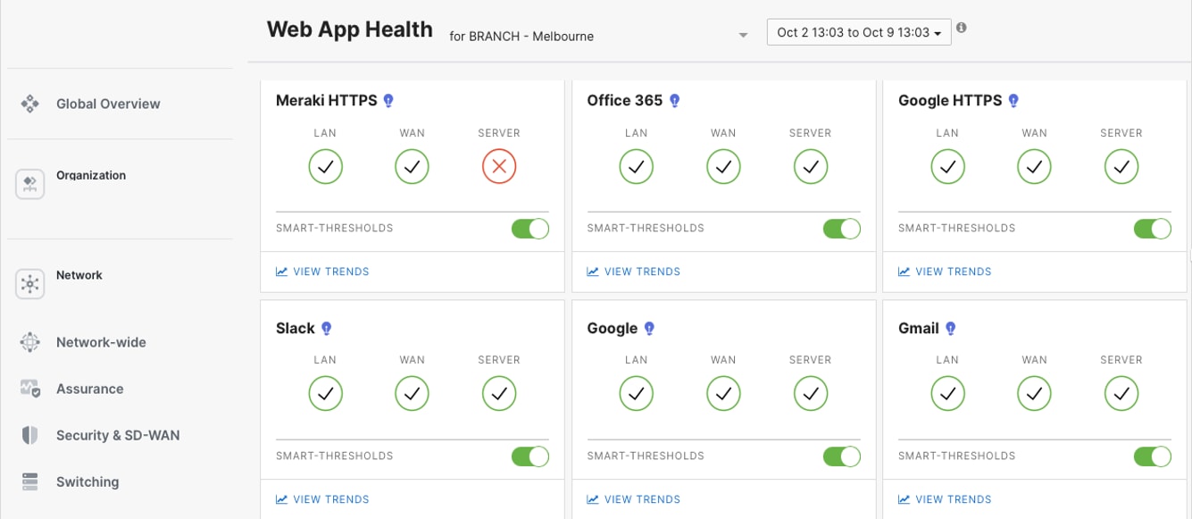Viewport: 1192px width, 519px height.
Task: Open the date range dropdown
Action: coord(858,33)
